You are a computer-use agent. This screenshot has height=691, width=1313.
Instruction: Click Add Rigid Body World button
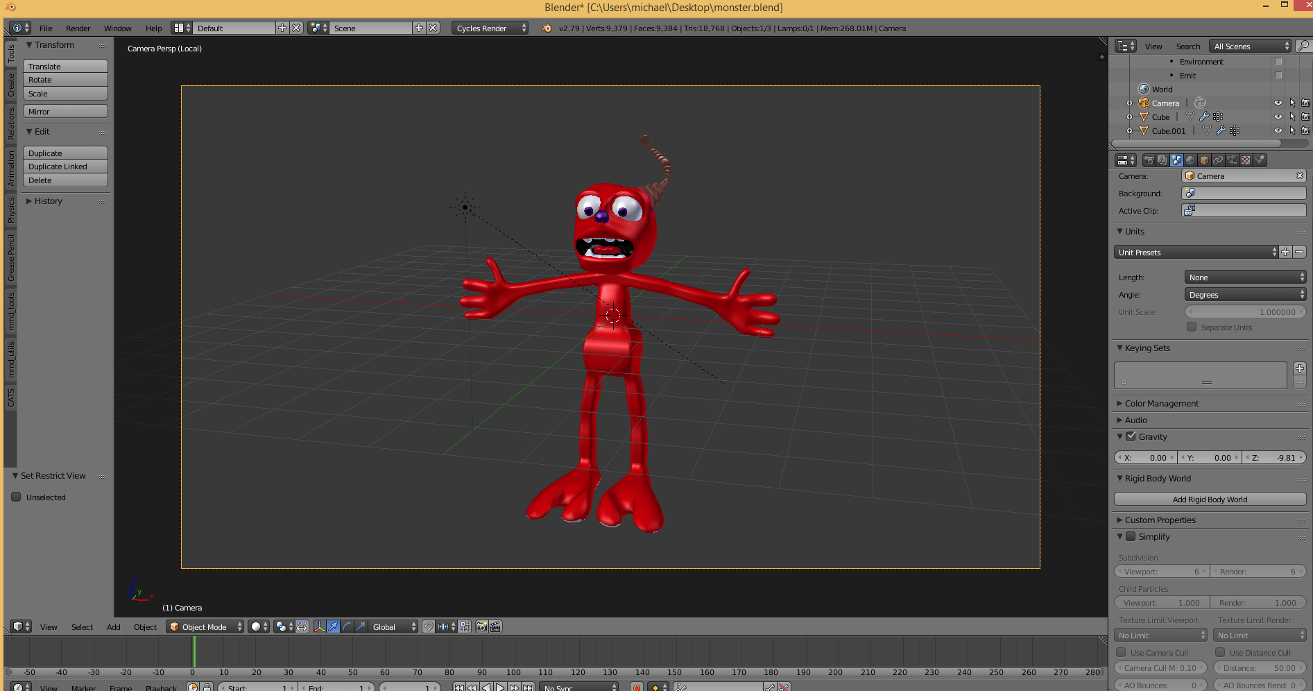[x=1210, y=499]
